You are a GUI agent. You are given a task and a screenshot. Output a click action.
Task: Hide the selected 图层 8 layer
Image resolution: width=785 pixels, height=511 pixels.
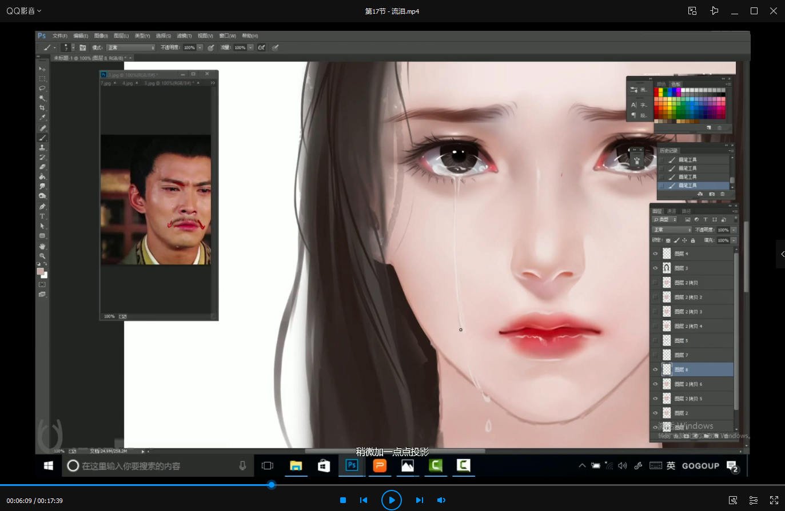[655, 369]
